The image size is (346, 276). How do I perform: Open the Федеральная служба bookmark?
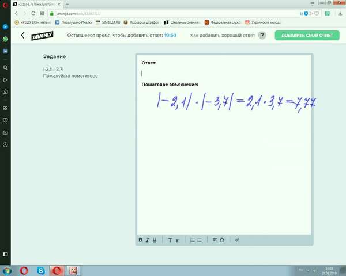pos(222,22)
